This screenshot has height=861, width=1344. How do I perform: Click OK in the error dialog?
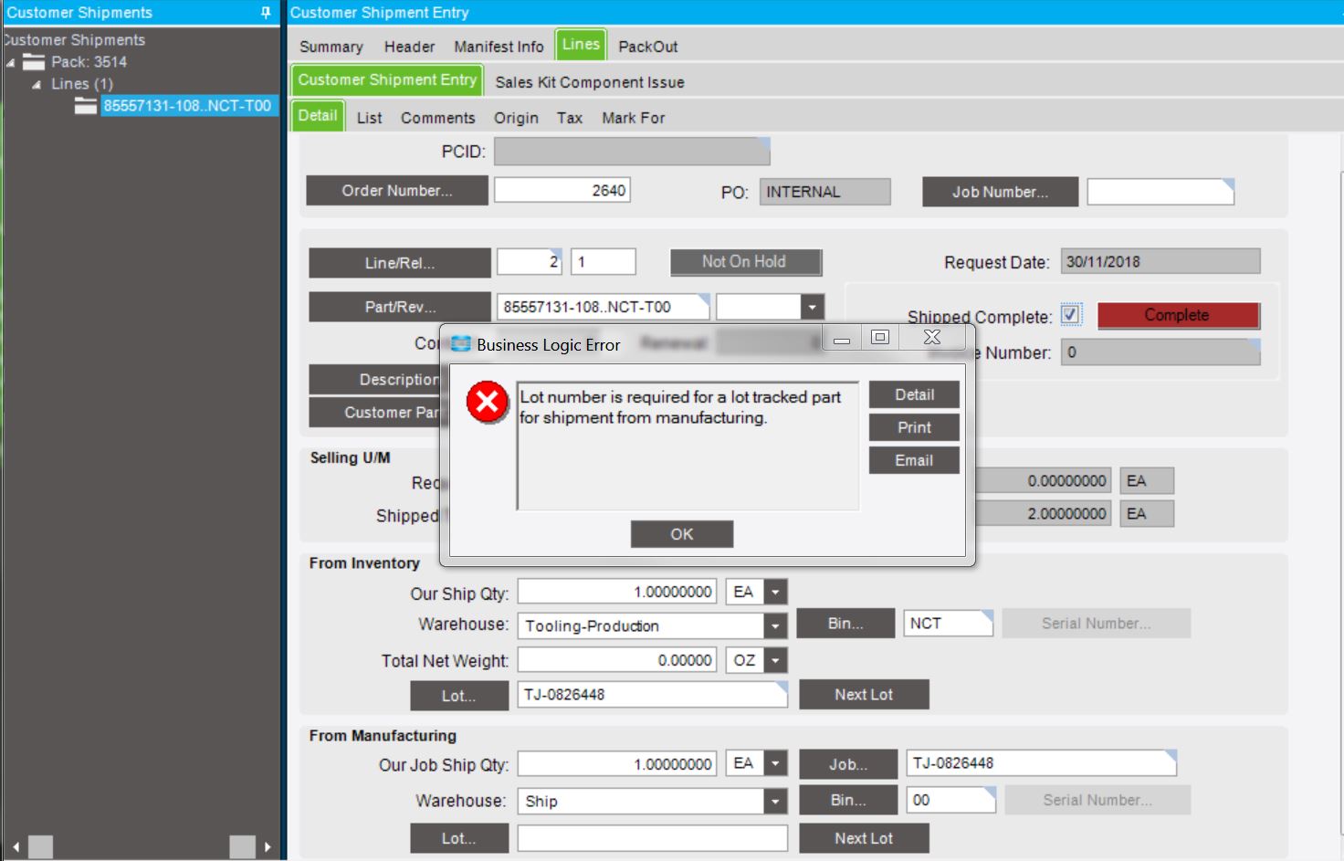tap(682, 534)
